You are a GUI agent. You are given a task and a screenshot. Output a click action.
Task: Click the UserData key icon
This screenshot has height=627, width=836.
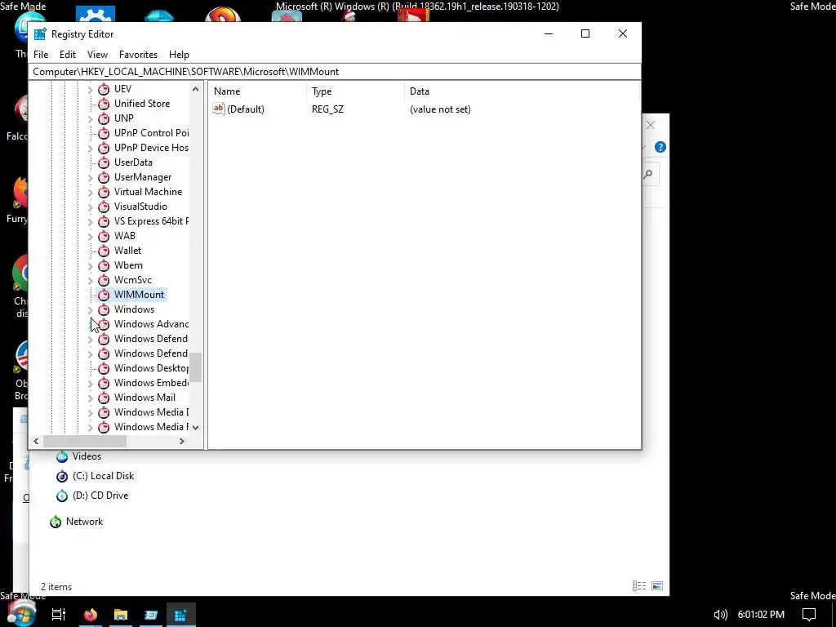104,162
